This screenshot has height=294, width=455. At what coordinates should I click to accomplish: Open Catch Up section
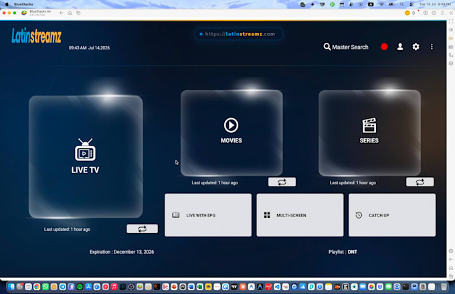392,215
